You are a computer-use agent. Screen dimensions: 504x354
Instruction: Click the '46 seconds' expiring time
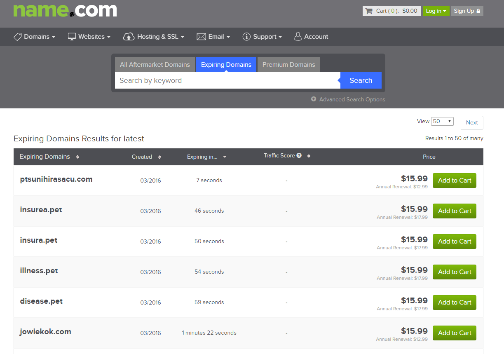(x=209, y=211)
